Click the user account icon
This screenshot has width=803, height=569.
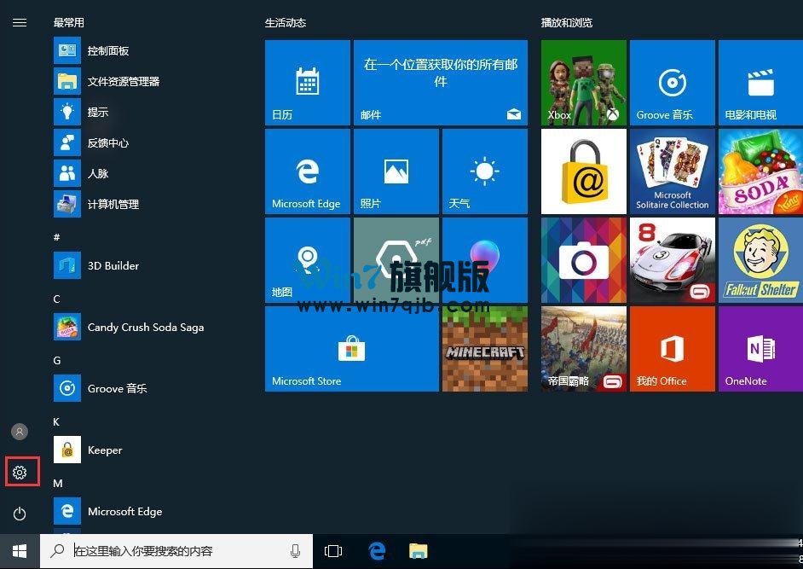pyautogui.click(x=20, y=432)
